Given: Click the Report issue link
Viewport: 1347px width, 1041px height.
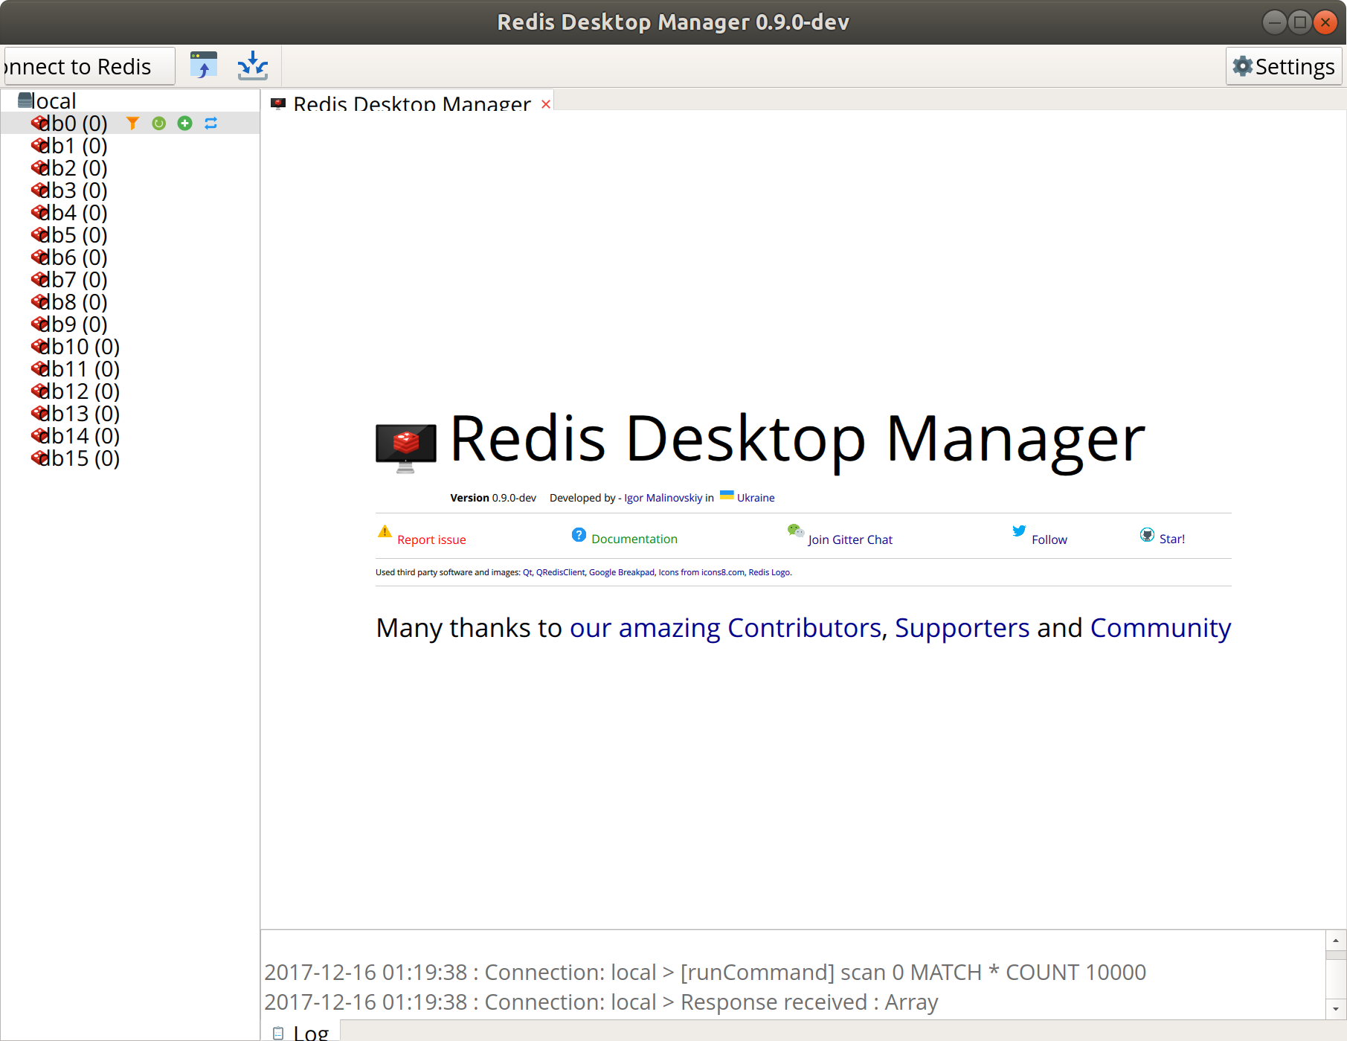Looking at the screenshot, I should (x=431, y=539).
